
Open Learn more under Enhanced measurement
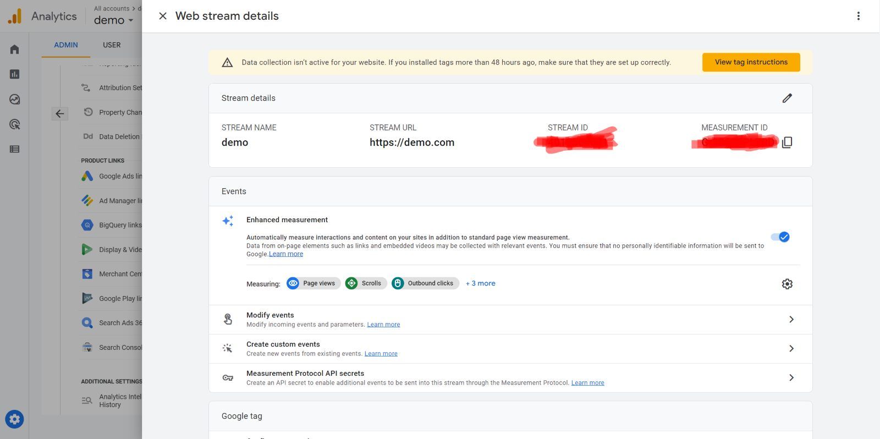[286, 254]
